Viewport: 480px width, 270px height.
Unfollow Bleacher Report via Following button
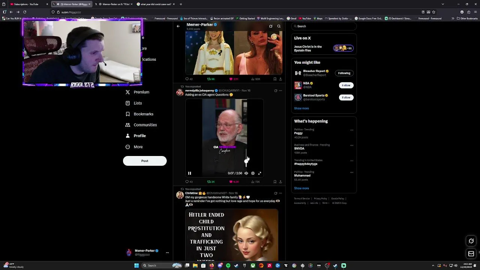click(344, 73)
